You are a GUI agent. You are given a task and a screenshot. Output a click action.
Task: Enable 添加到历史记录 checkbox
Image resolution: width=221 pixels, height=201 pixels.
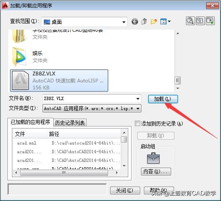pyautogui.click(x=137, y=124)
